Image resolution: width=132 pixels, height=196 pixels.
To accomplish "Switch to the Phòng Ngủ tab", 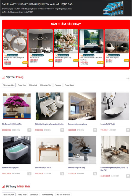I will point(33,85).
